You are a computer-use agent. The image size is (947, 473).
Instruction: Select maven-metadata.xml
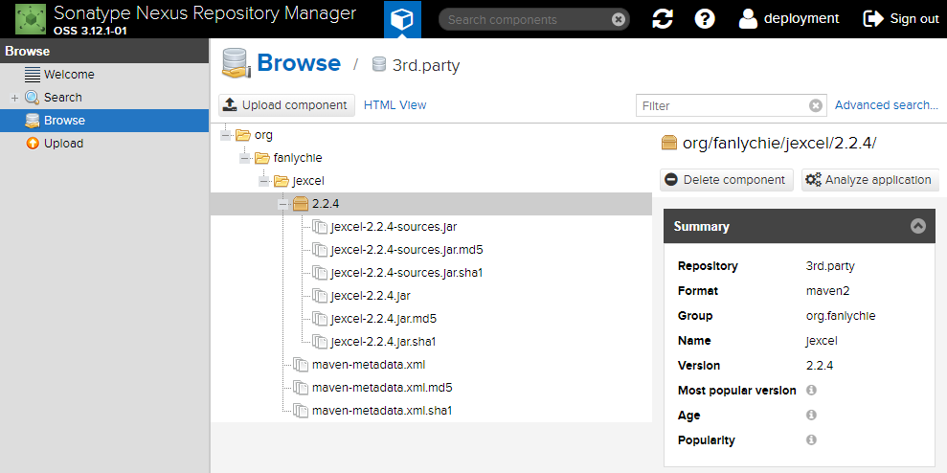tap(369, 364)
